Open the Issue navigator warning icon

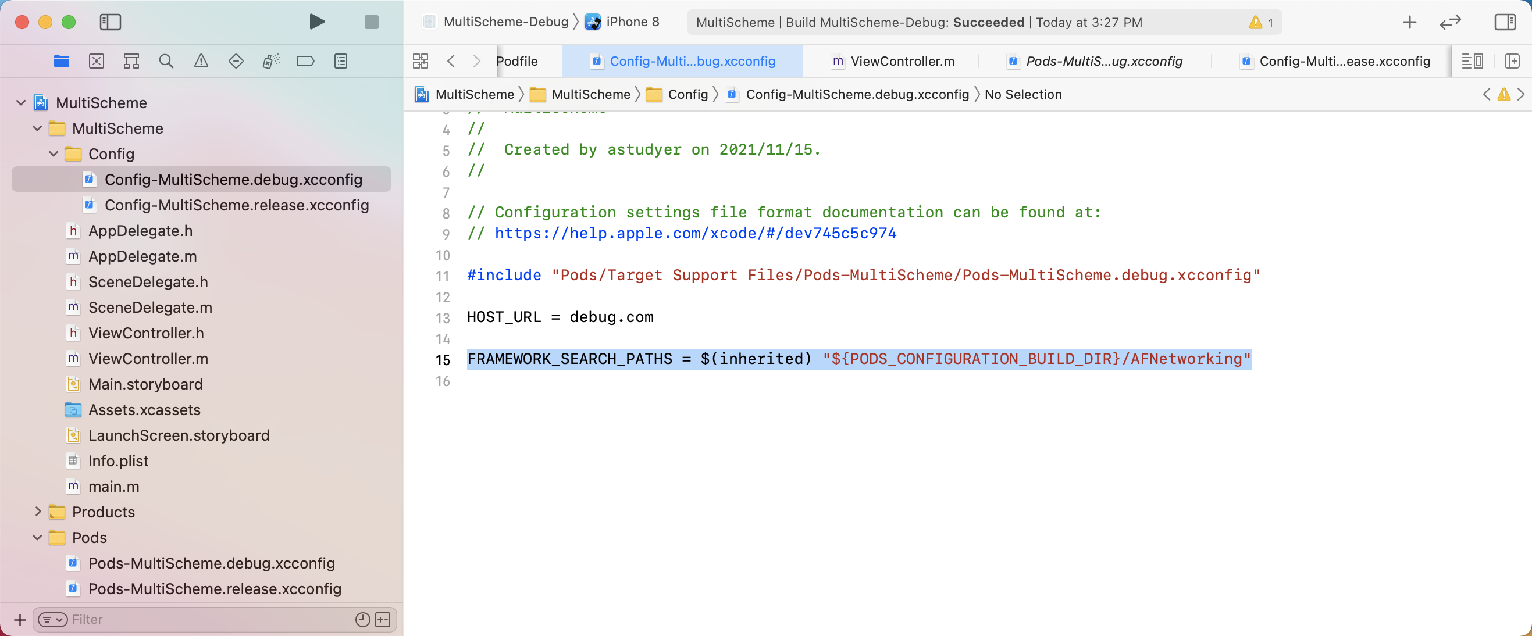(x=201, y=60)
